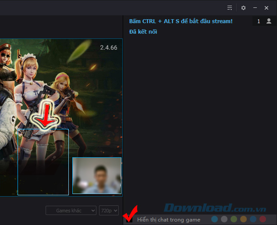Pick the red chat color swatch

click(263, 219)
